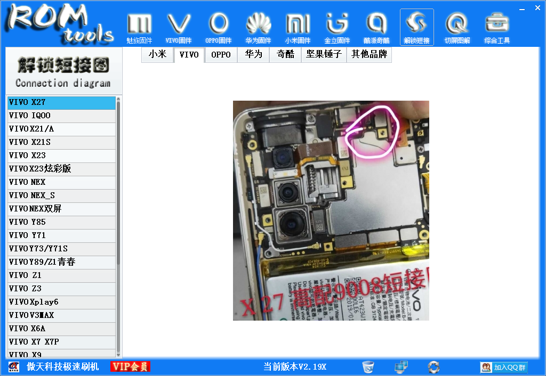Open the screen-cut diagram icon (切屏图解)
This screenshot has width=546, height=376.
457,29
